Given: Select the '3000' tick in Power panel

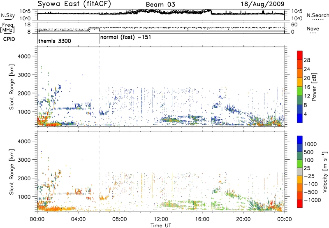Looking at the screenshot, I should pyautogui.click(x=24, y=75).
